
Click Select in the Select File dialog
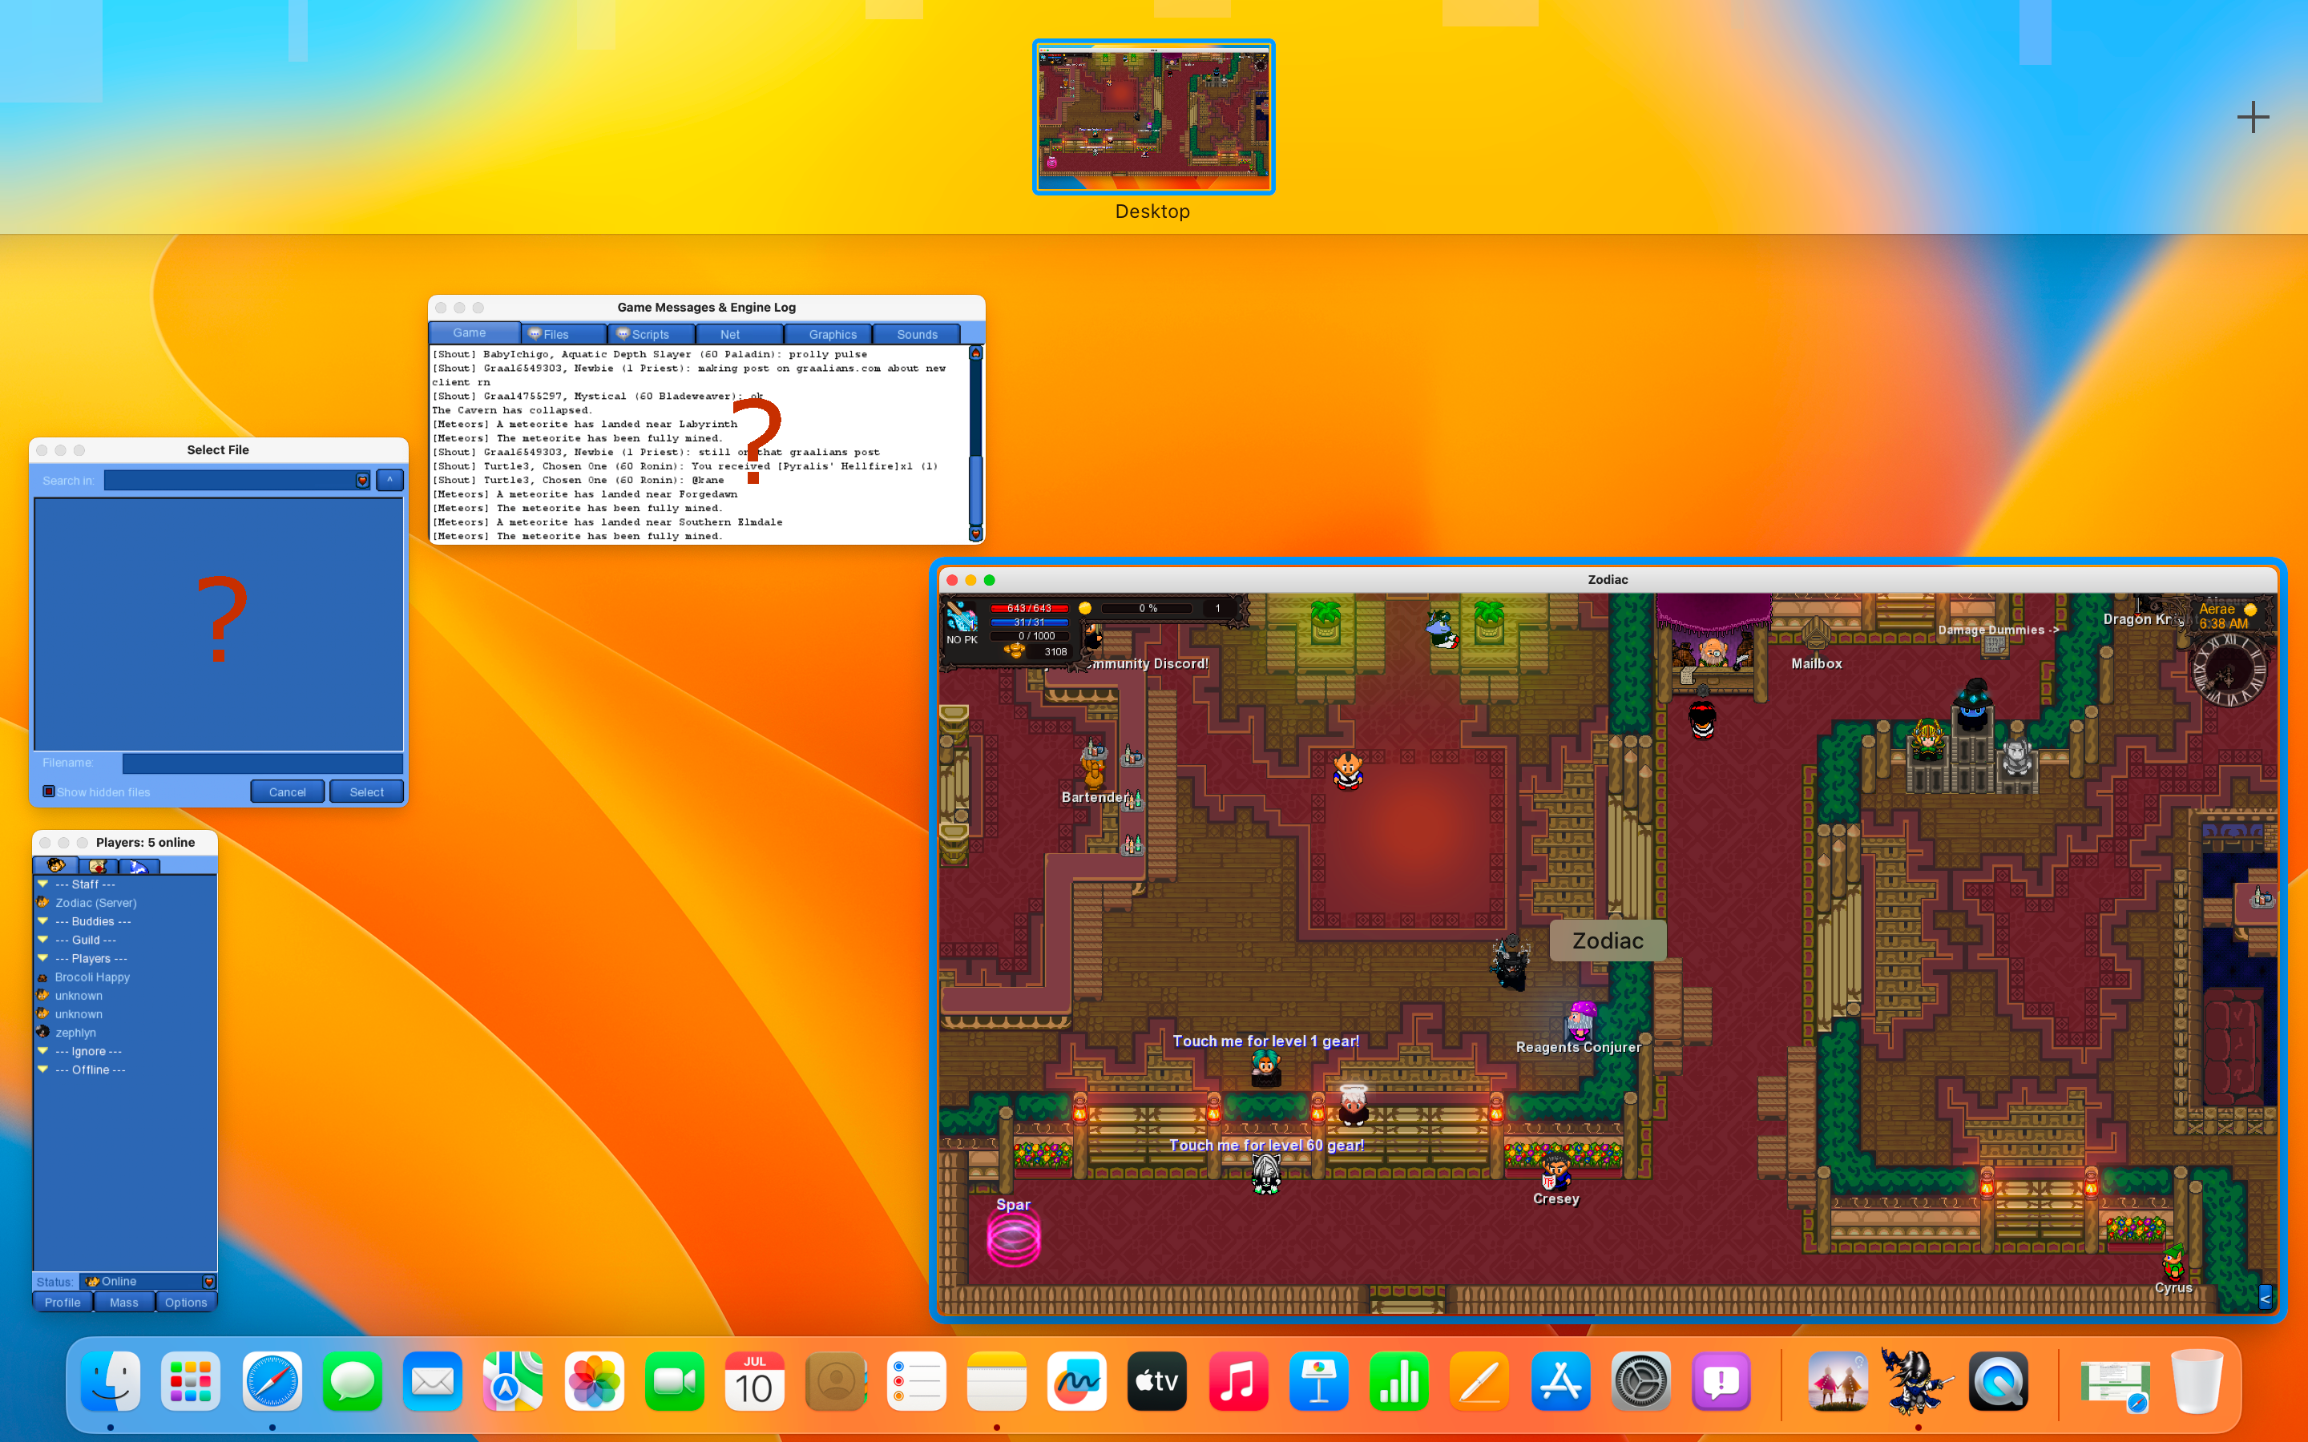367,791
